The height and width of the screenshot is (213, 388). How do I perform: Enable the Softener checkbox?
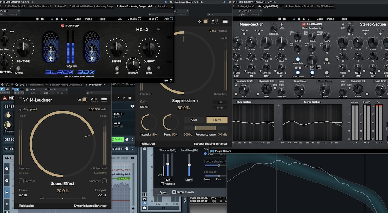[21, 181]
